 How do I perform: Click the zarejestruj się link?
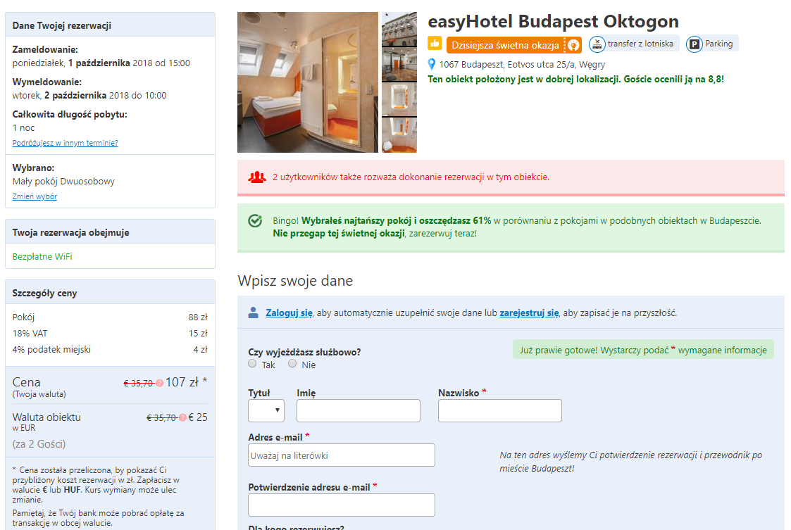[529, 313]
